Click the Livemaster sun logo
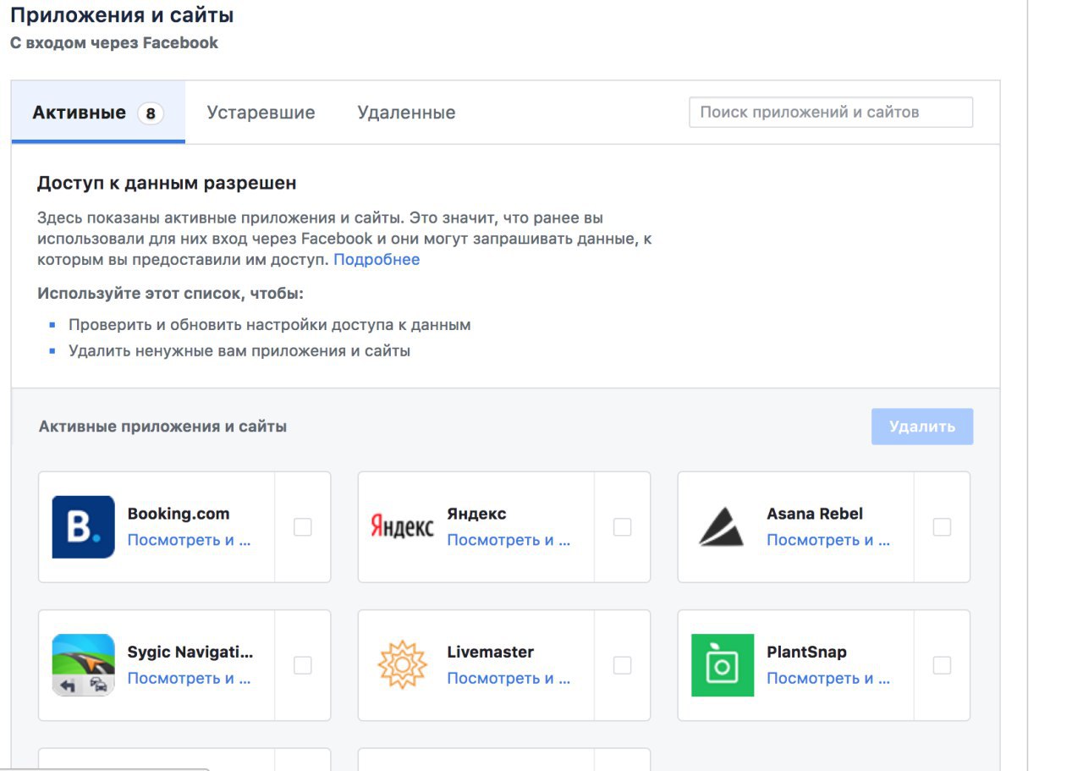The image size is (1083, 771). (402, 665)
